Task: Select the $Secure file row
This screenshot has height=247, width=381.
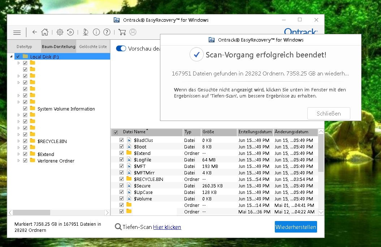Action: (x=215, y=186)
